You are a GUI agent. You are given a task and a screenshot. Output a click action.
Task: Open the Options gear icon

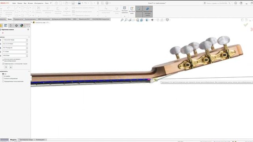click(107, 3)
